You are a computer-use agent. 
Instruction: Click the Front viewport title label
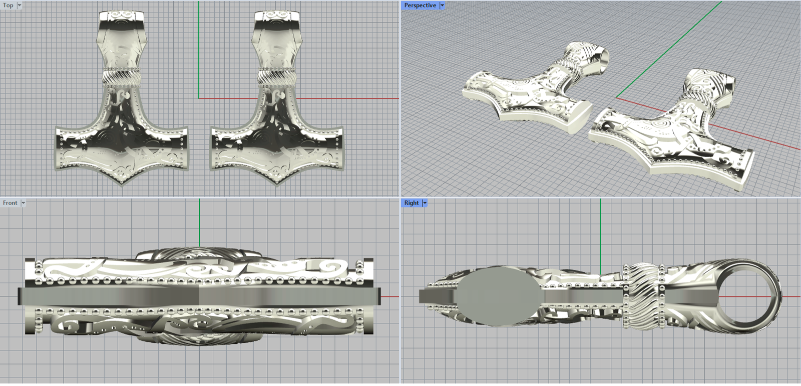pyautogui.click(x=10, y=203)
